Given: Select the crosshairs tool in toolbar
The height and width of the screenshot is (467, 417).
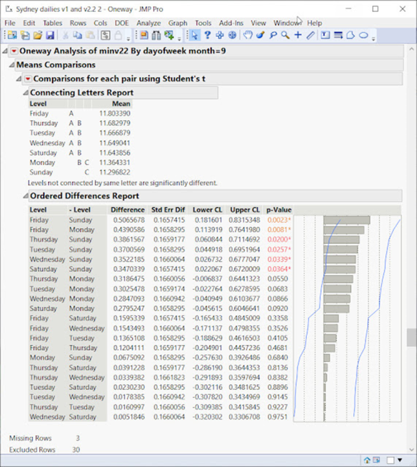Looking at the screenshot, I should pyautogui.click(x=298, y=35).
